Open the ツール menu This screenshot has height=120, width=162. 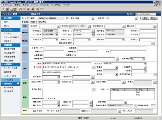(34, 5)
